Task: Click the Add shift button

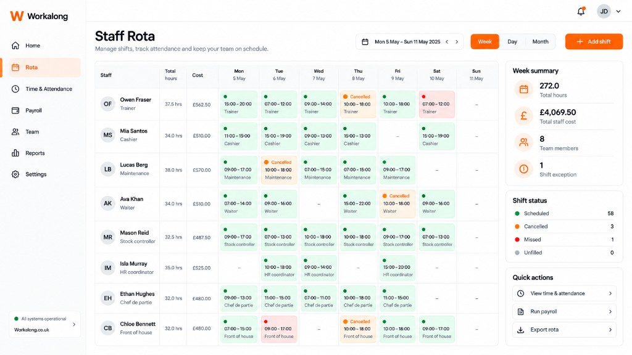Action: point(594,42)
